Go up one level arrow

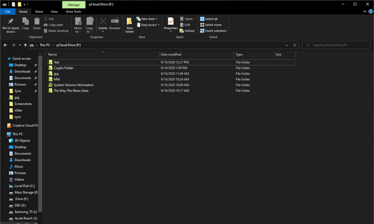pos(25,45)
